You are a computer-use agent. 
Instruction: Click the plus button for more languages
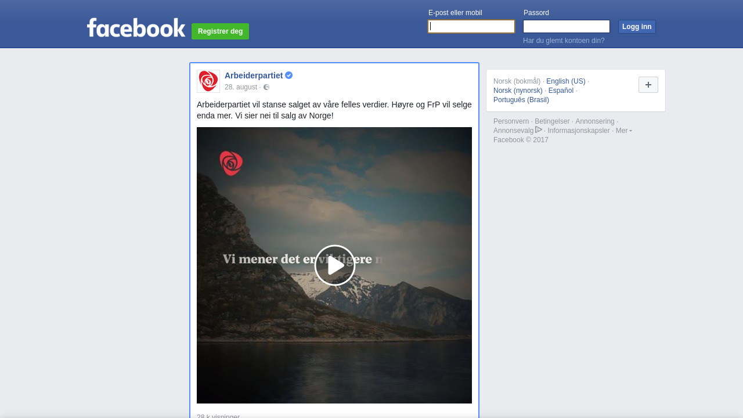pos(648,85)
